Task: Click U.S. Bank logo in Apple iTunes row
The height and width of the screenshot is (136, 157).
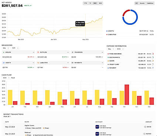Action: pos(97,127)
